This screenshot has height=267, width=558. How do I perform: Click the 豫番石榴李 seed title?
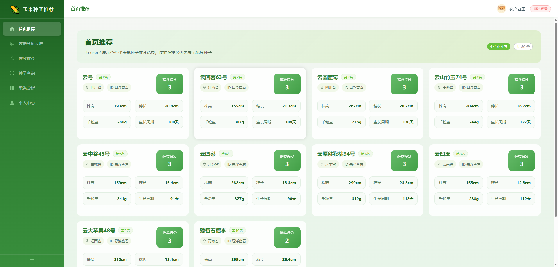213,231
